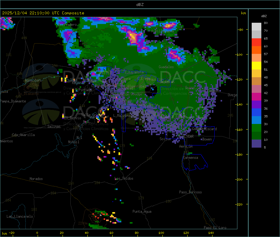Select the Divisadero label at the top of the map
The width and height of the screenshot is (280, 237).
(x=68, y=25)
